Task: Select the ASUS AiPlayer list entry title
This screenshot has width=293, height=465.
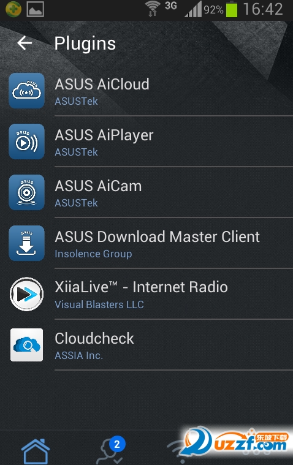Action: pos(104,135)
